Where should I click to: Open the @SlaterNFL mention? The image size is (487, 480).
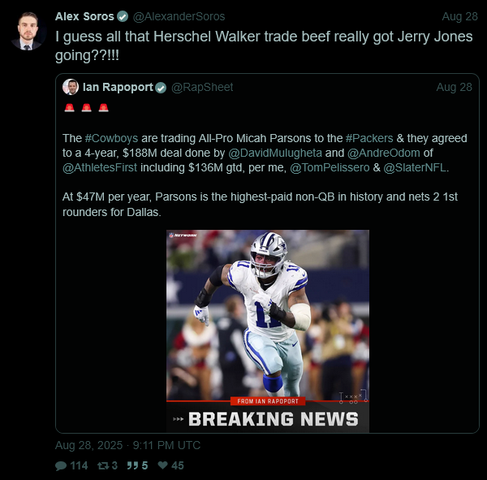coord(415,167)
